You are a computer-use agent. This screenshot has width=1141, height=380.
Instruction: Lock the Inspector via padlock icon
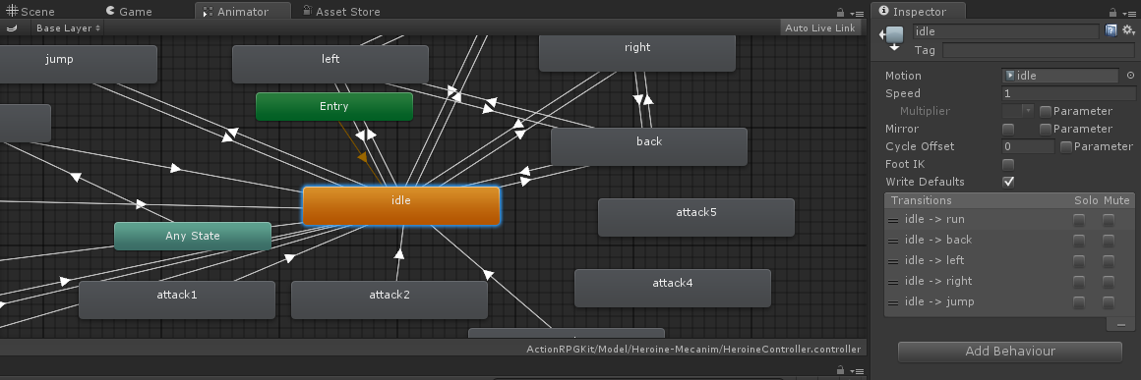tap(1111, 13)
